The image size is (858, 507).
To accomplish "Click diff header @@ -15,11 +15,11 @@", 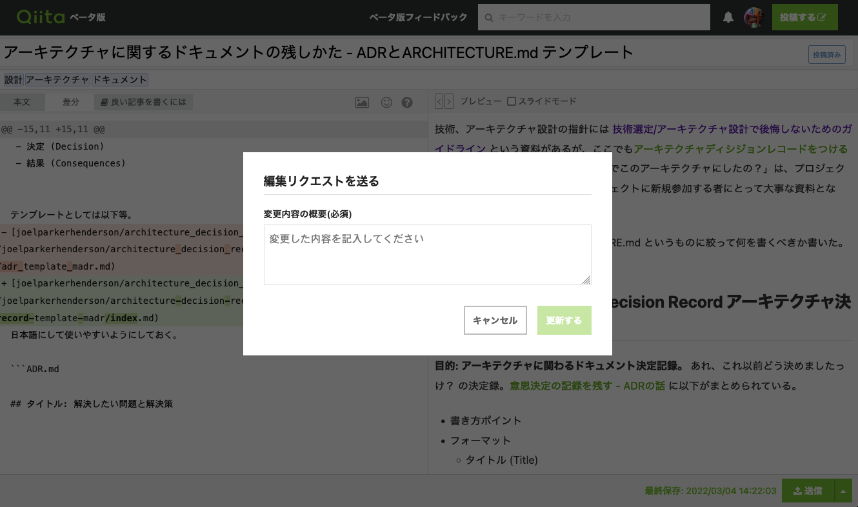I will [53, 130].
